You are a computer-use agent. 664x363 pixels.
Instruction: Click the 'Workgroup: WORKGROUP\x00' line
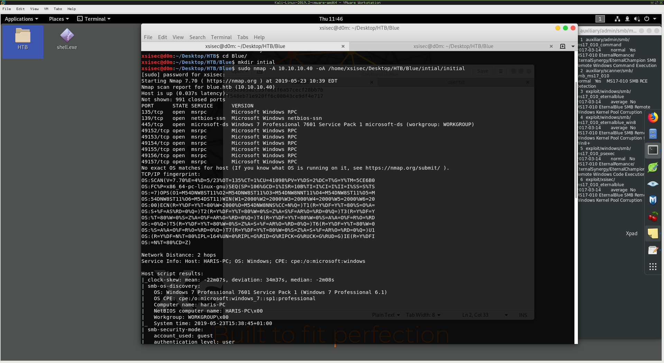pyautogui.click(x=191, y=317)
